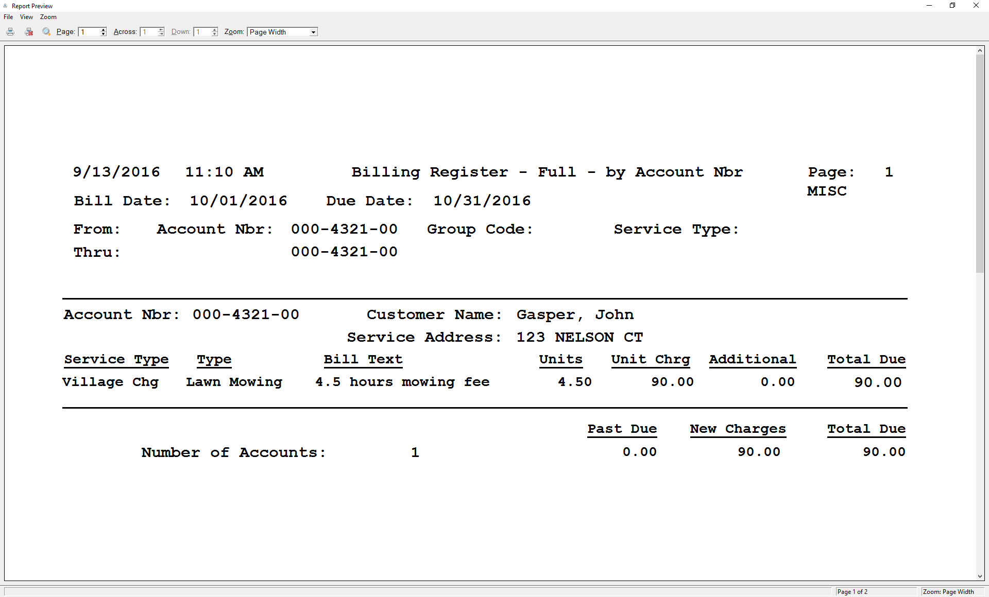Click the scrollbar down arrow

click(980, 576)
